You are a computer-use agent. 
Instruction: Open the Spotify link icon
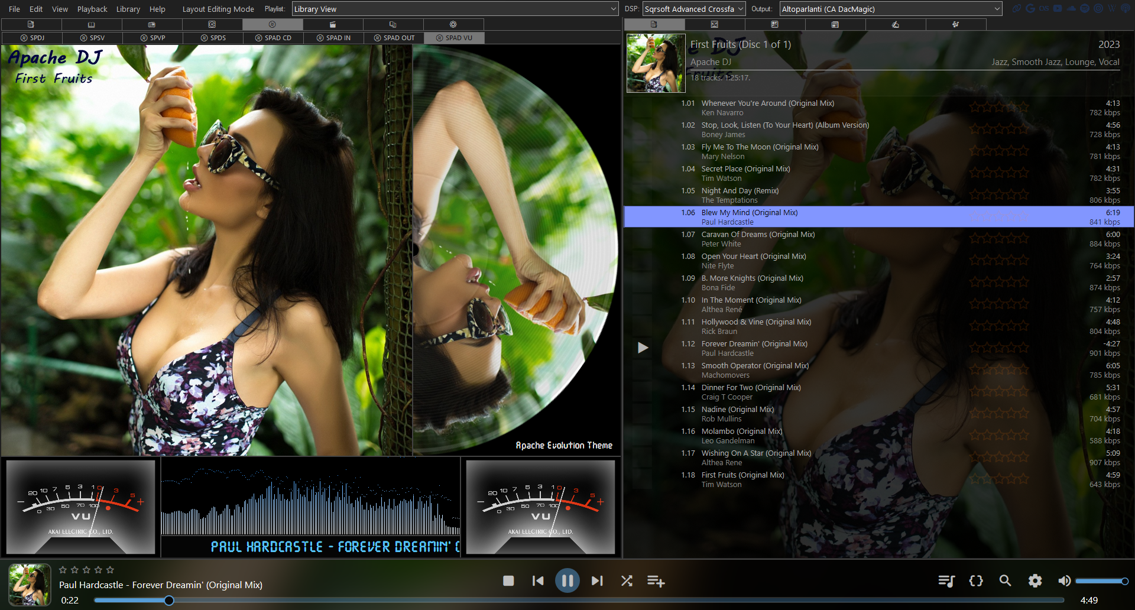(x=1085, y=8)
